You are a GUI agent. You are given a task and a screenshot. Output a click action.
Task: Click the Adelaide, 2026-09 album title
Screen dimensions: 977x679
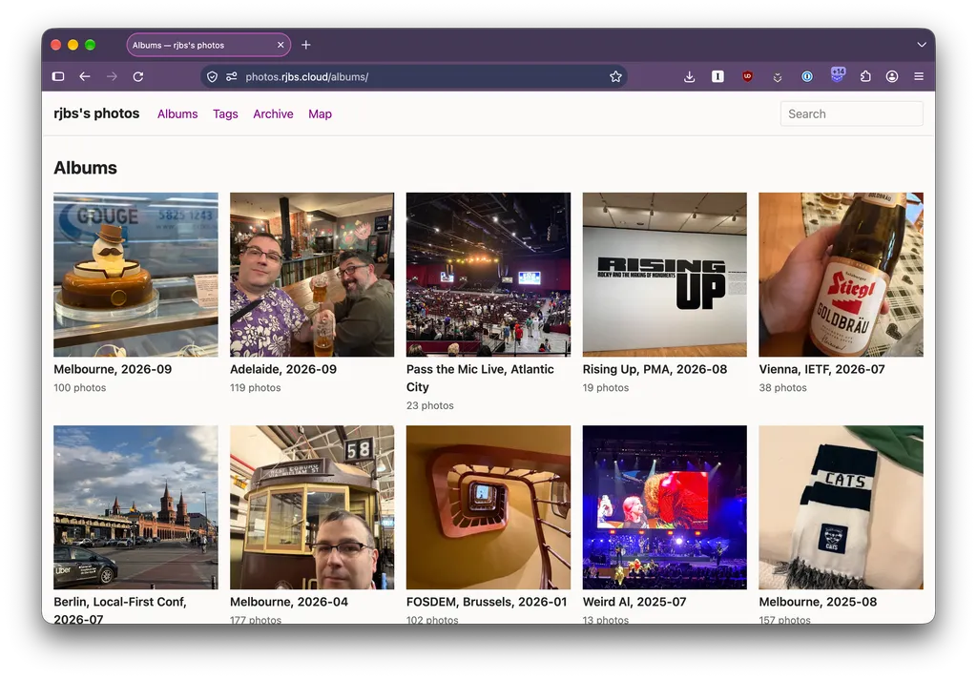click(283, 369)
